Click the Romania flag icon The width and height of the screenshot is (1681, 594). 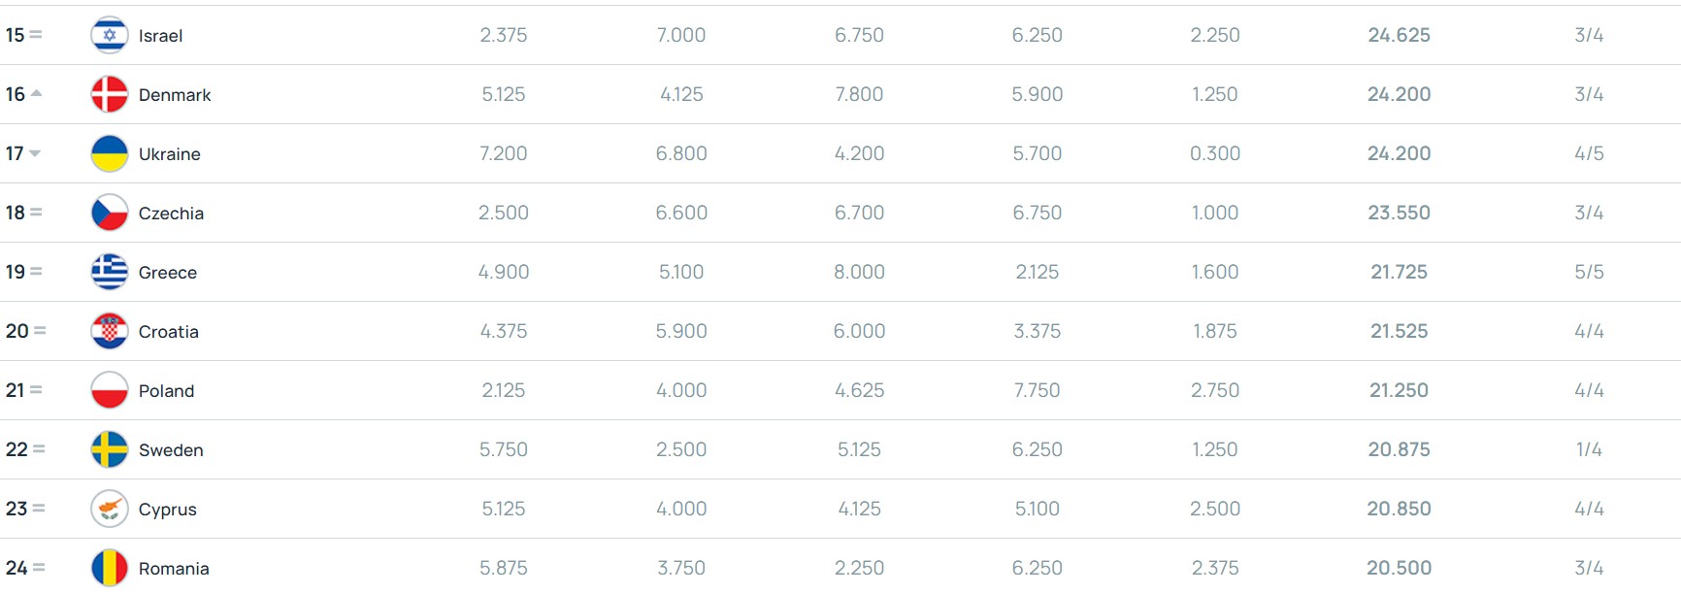(x=110, y=568)
